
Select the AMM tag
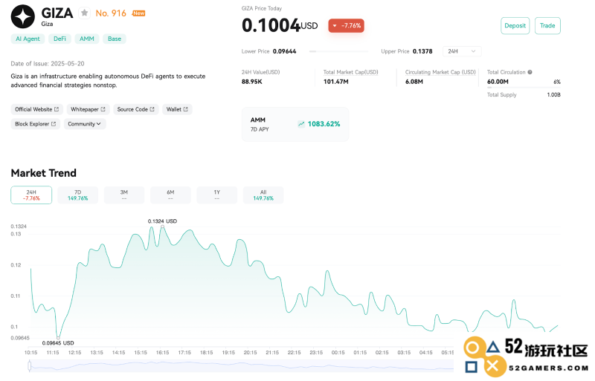(87, 39)
